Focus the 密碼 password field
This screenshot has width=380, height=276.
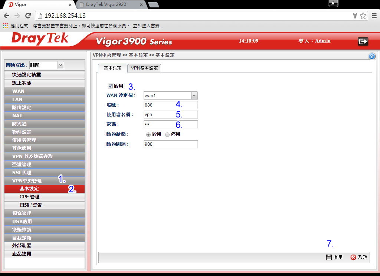(170, 124)
